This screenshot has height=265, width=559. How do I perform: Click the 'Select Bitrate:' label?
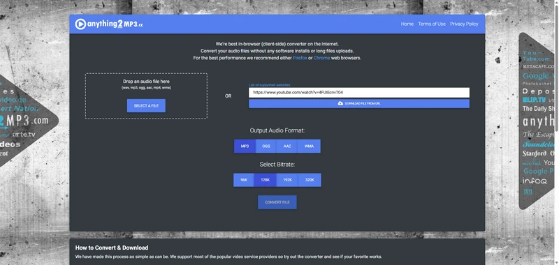(277, 165)
